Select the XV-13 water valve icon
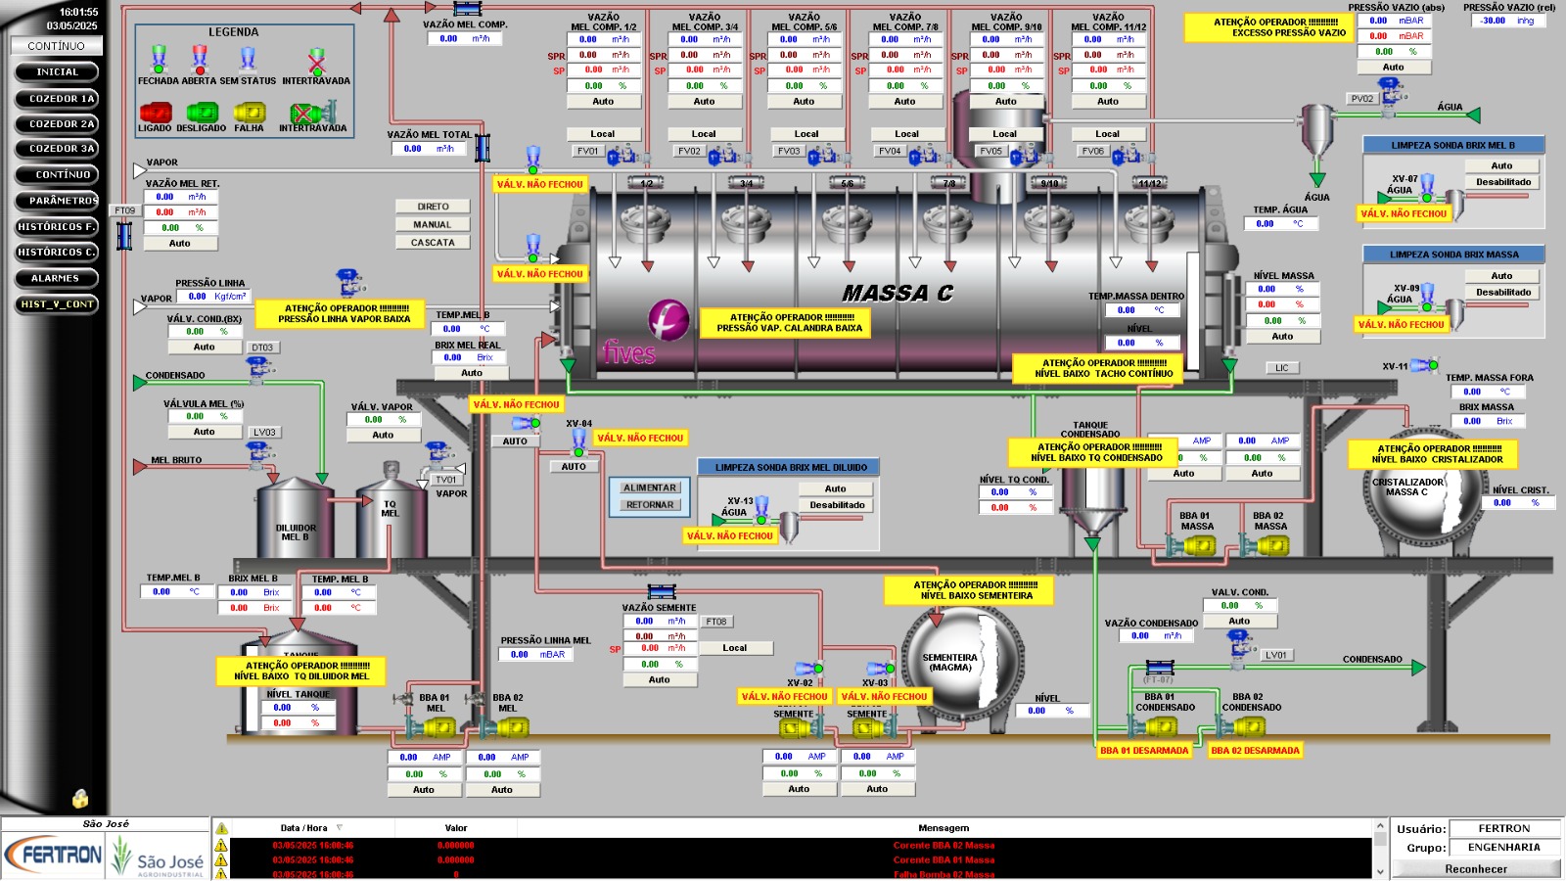Screen dimensions: 1566x881 click(761, 508)
